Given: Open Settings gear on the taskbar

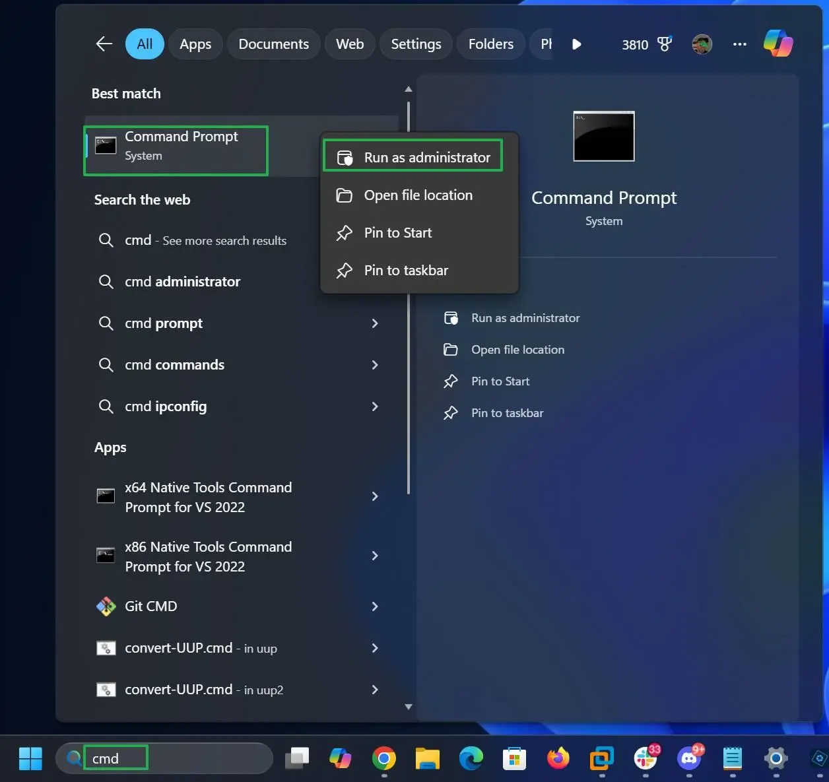Looking at the screenshot, I should pos(776,758).
